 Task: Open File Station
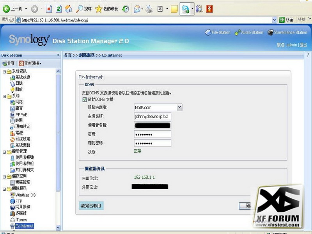(x=218, y=32)
